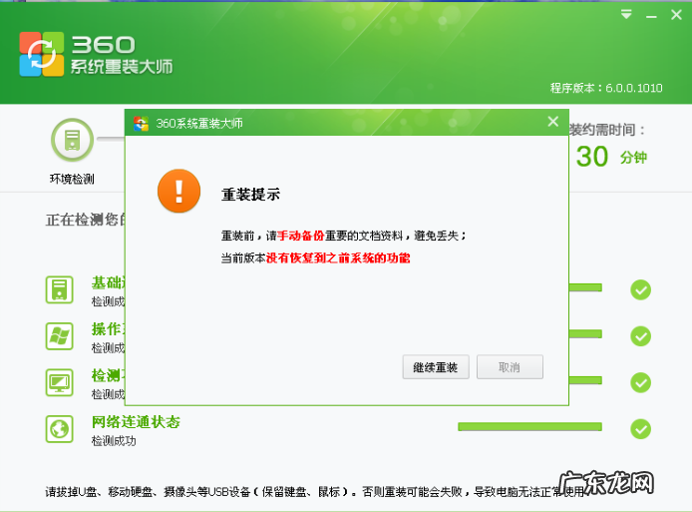Viewport: 692px width, 512px height.
Task: Click the USB device warning text at bottom
Action: (315, 491)
